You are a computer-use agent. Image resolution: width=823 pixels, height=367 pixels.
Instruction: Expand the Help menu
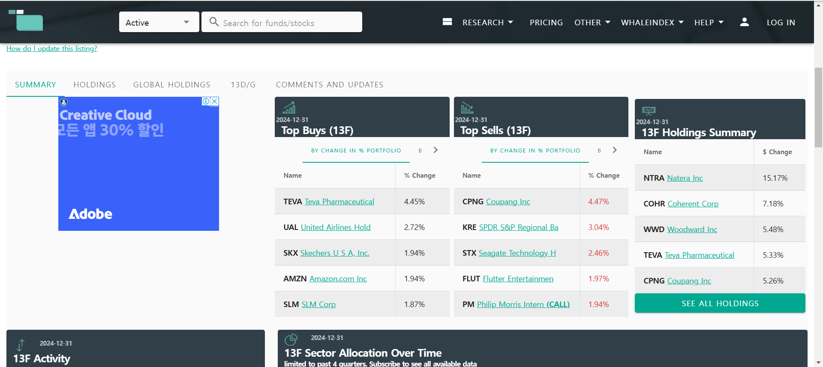(x=709, y=22)
